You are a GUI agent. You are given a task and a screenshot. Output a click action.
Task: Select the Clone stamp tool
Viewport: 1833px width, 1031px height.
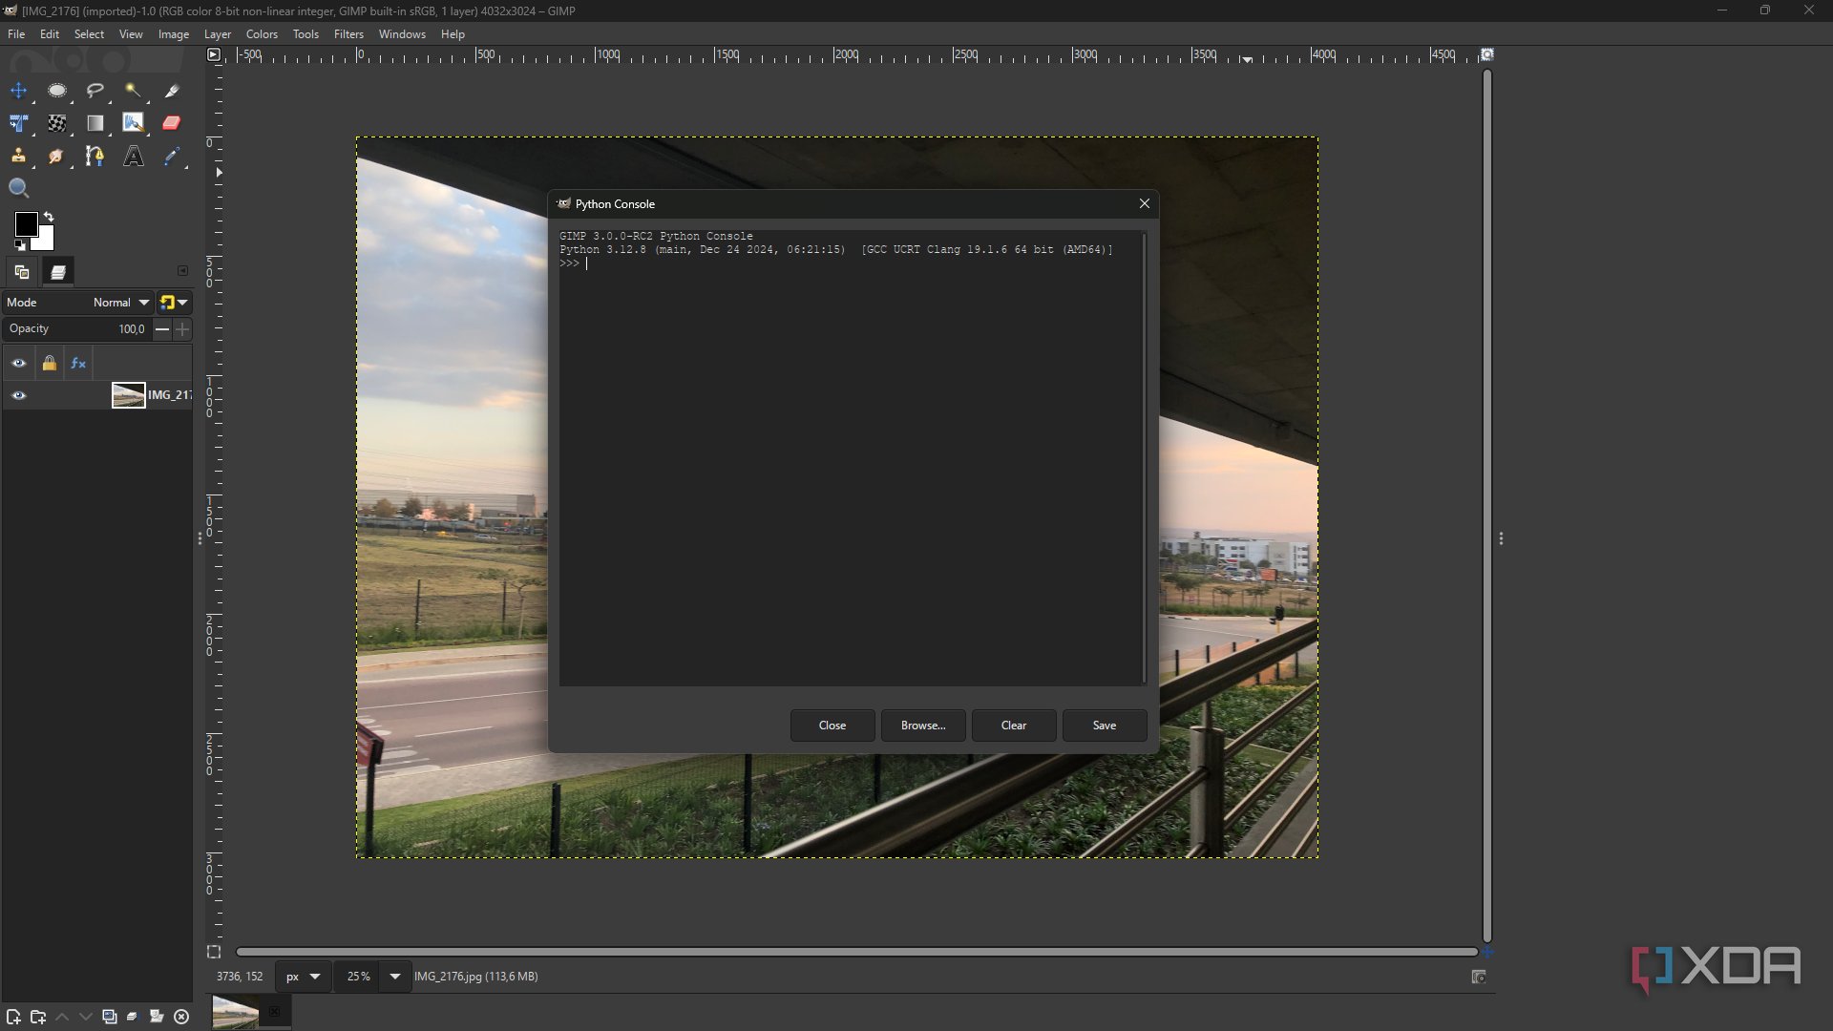[x=18, y=156]
